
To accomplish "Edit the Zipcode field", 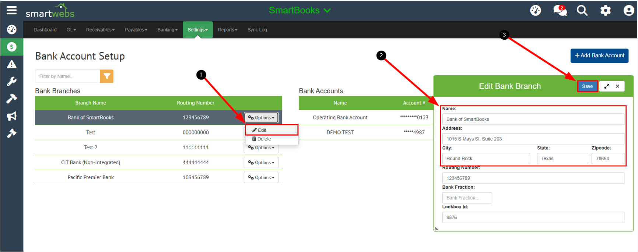I will point(608,158).
